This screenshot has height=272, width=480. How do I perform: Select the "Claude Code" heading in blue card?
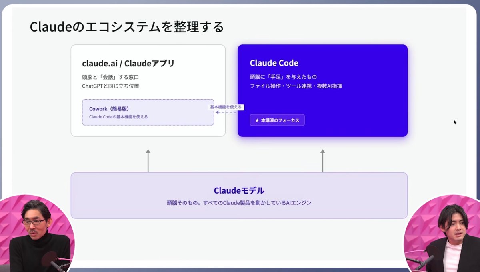[x=274, y=63]
